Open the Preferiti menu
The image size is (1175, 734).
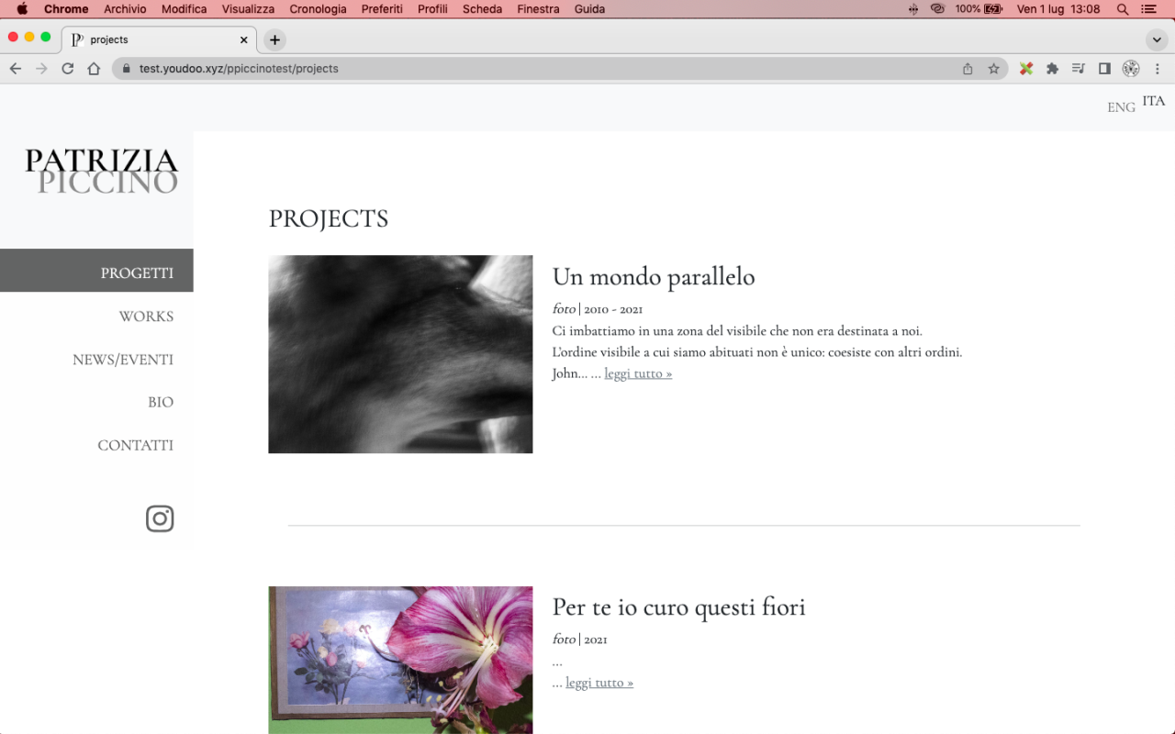click(382, 9)
